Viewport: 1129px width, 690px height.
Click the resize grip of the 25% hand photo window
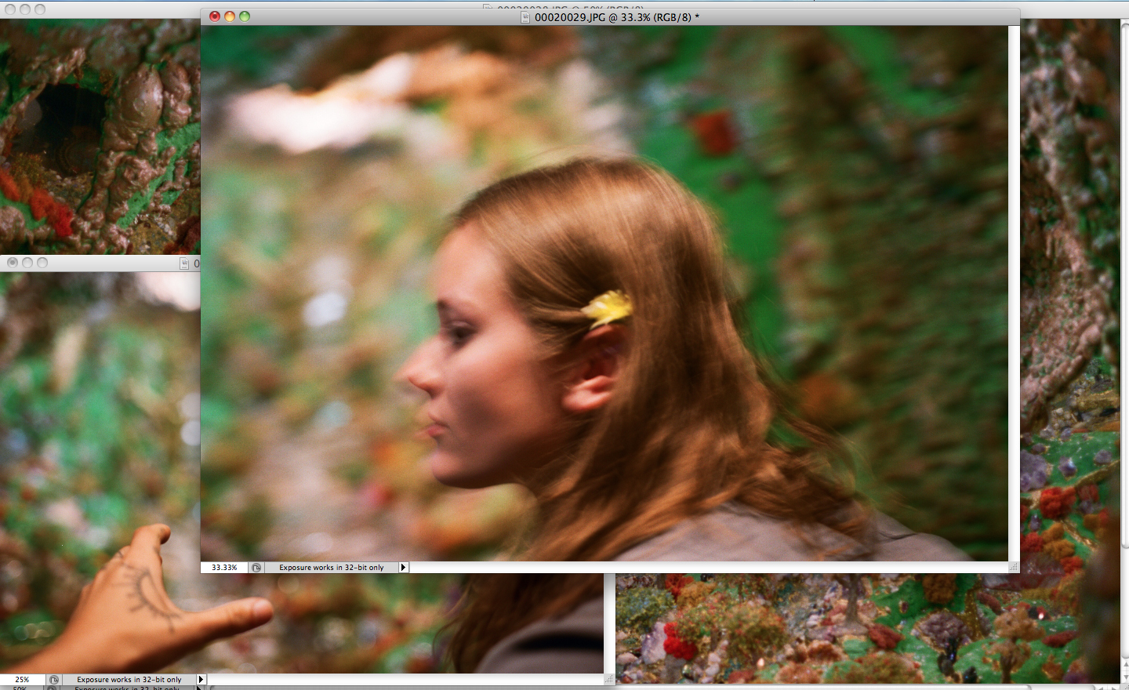coord(609,678)
